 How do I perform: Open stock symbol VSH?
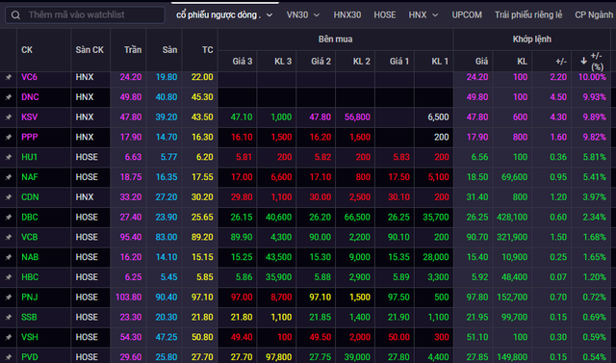[30, 337]
